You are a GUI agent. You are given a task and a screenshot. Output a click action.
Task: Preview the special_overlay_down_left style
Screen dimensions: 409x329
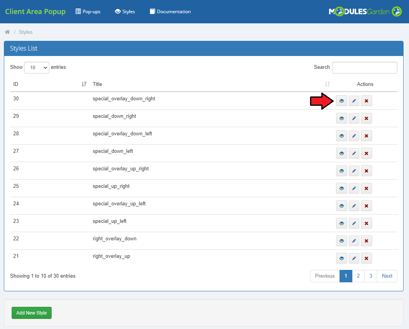tap(341, 136)
